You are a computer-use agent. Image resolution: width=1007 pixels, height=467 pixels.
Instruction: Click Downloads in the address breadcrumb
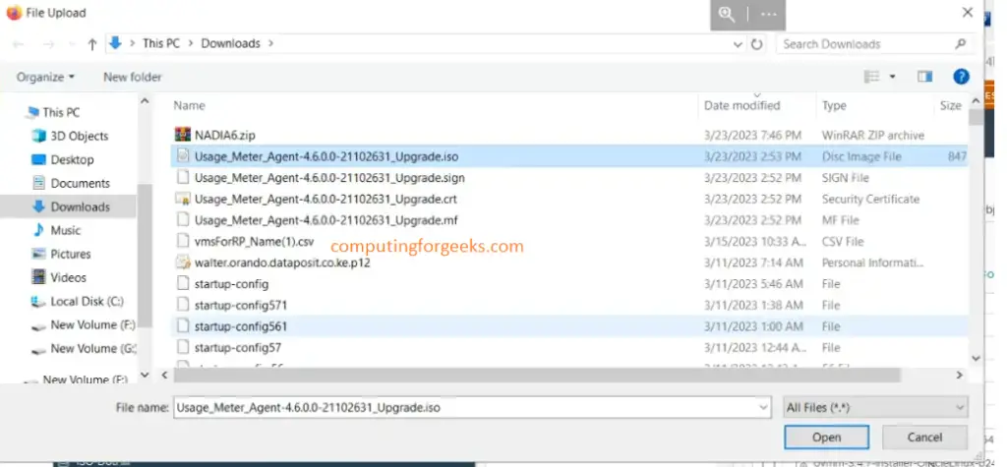tap(230, 43)
